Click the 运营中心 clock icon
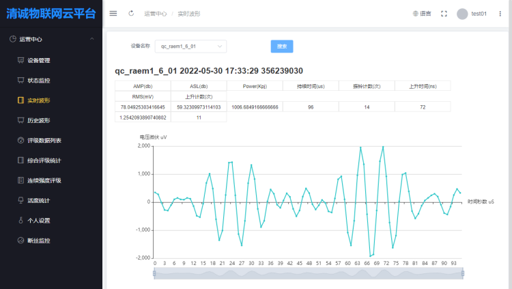The image size is (512, 289). click(x=13, y=39)
